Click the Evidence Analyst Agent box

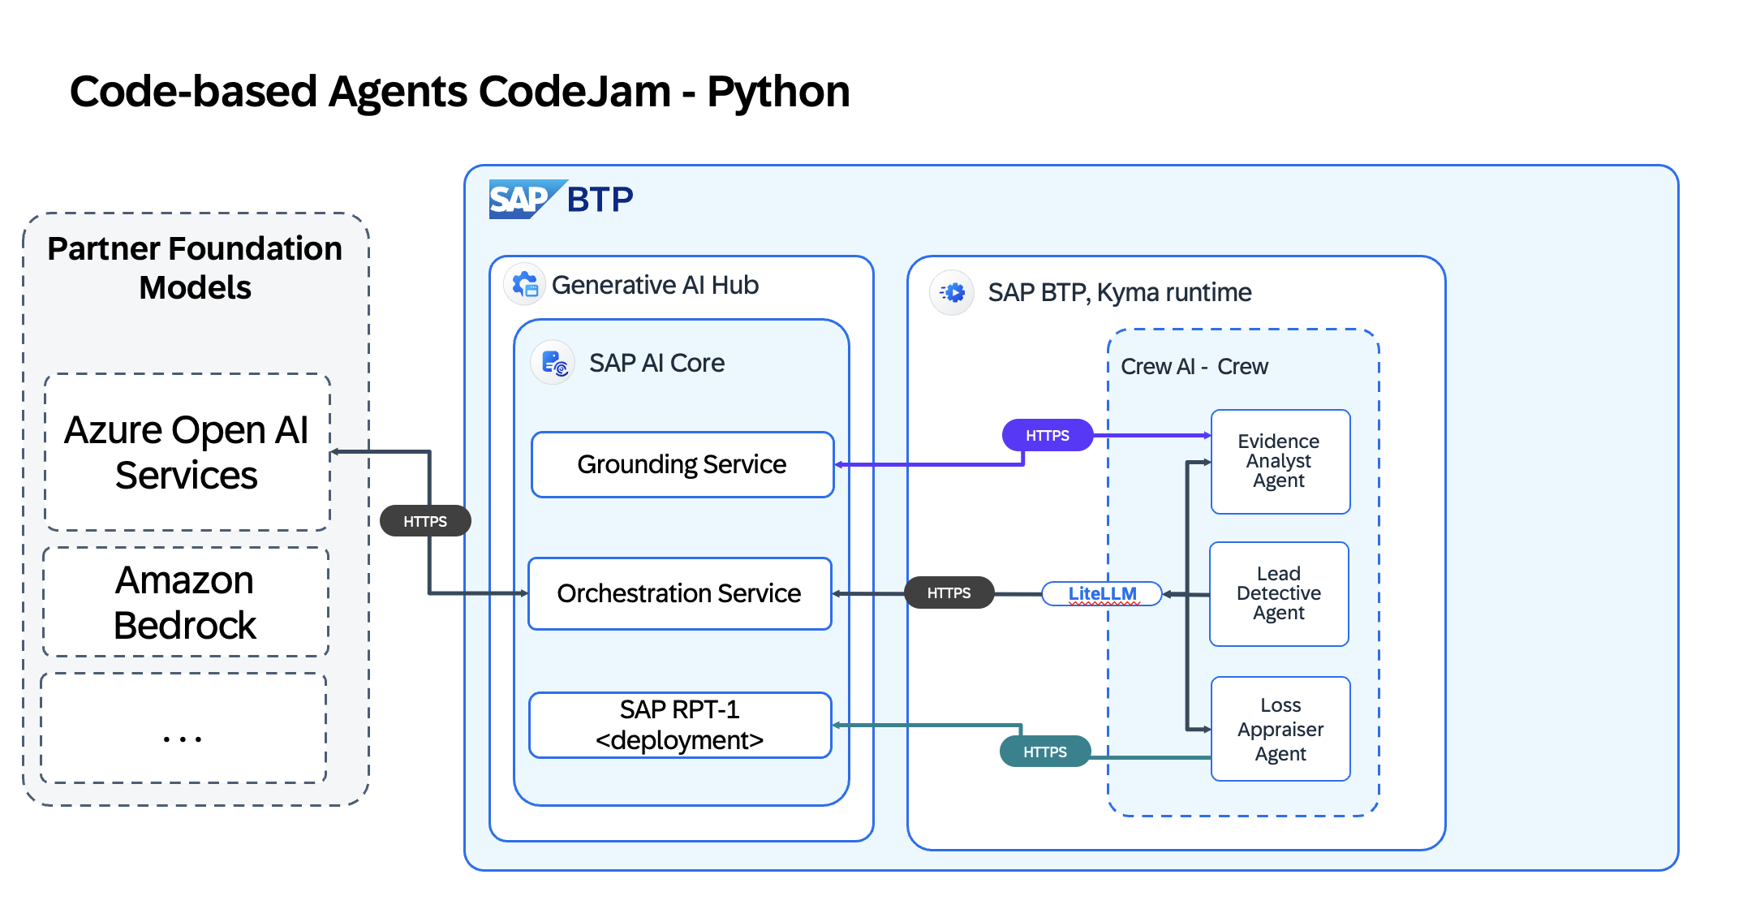click(1280, 461)
